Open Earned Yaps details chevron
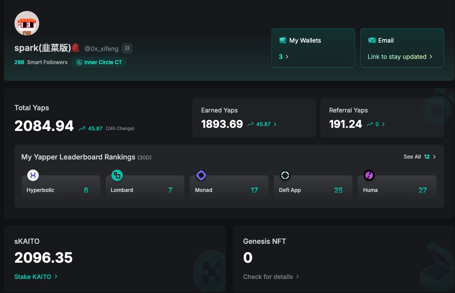Screen dimensions: 455x293 click(x=275, y=124)
